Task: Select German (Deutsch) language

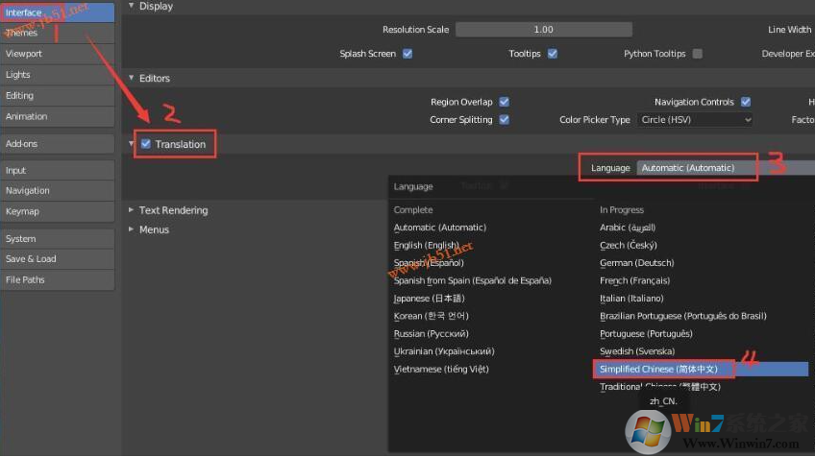Action: (x=636, y=263)
